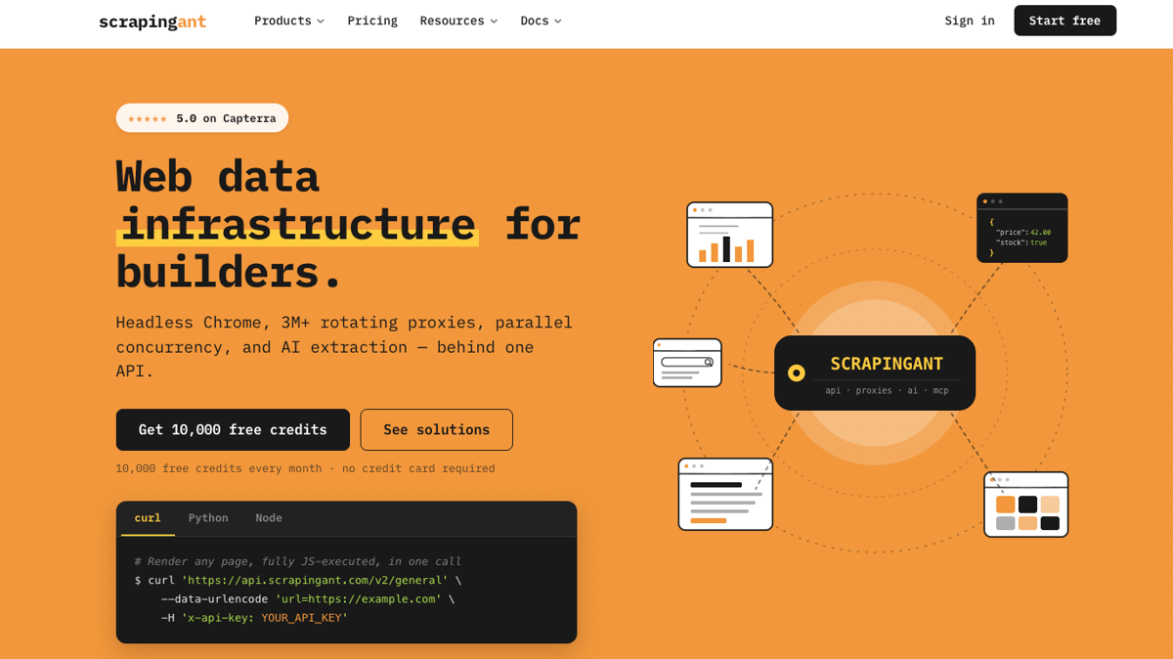This screenshot has width=1173, height=659.
Task: Click the Start free button
Action: [x=1064, y=21]
